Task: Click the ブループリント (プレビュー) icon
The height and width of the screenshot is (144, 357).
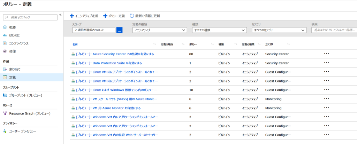Action: point(5,95)
